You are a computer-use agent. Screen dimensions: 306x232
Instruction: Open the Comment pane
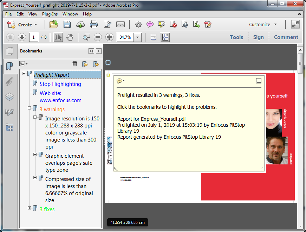tap(286, 37)
